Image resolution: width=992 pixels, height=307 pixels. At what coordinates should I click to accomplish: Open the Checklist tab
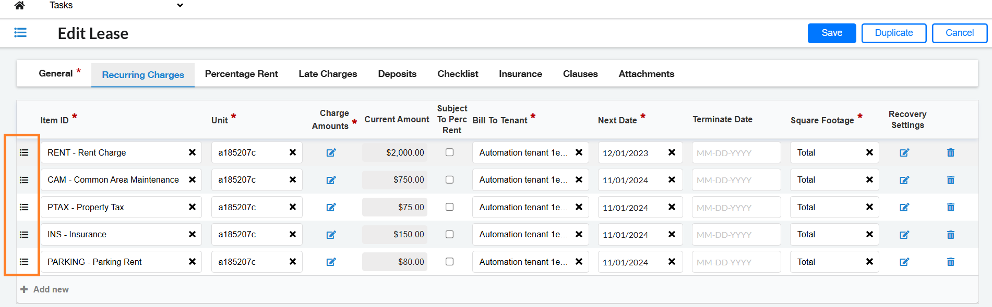pos(458,74)
